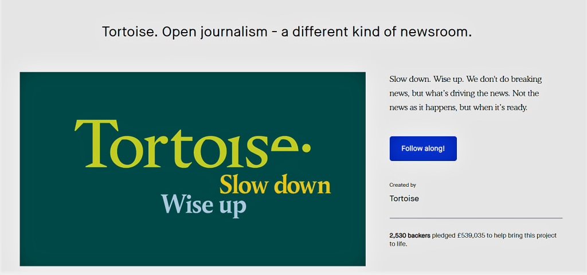Click the word "Tortoise." in the page title
Screen dimensions: 587x275
[130, 32]
